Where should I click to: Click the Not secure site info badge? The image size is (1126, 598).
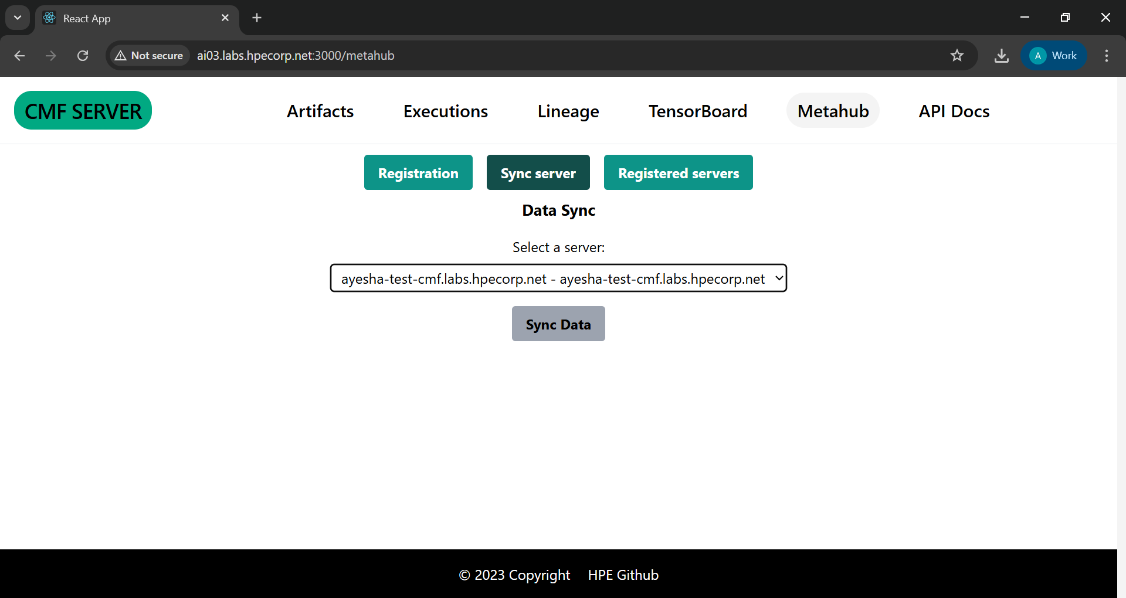pyautogui.click(x=150, y=56)
